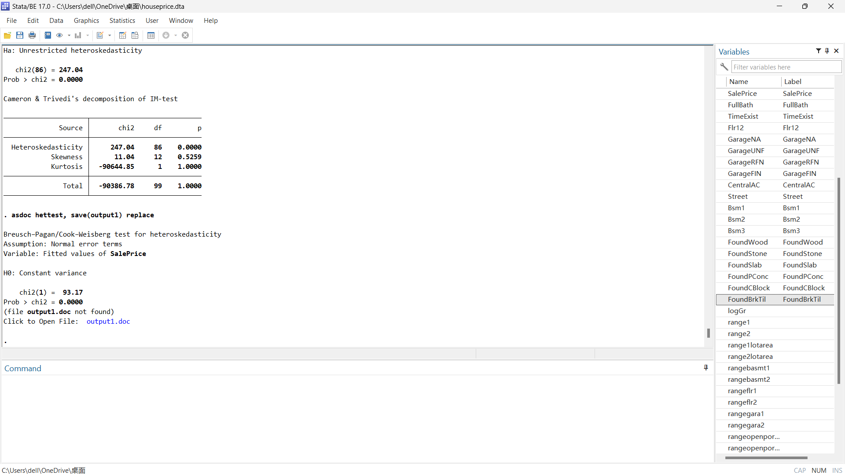Open the Graphics menu
Viewport: 845px width, 475px height.
86,21
